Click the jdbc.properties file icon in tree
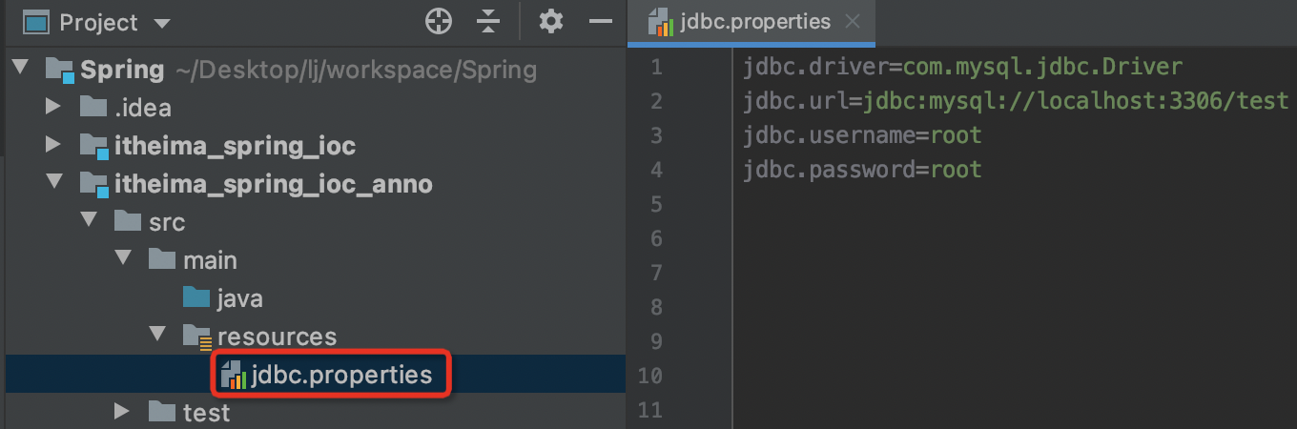The image size is (1297, 429). [x=234, y=375]
